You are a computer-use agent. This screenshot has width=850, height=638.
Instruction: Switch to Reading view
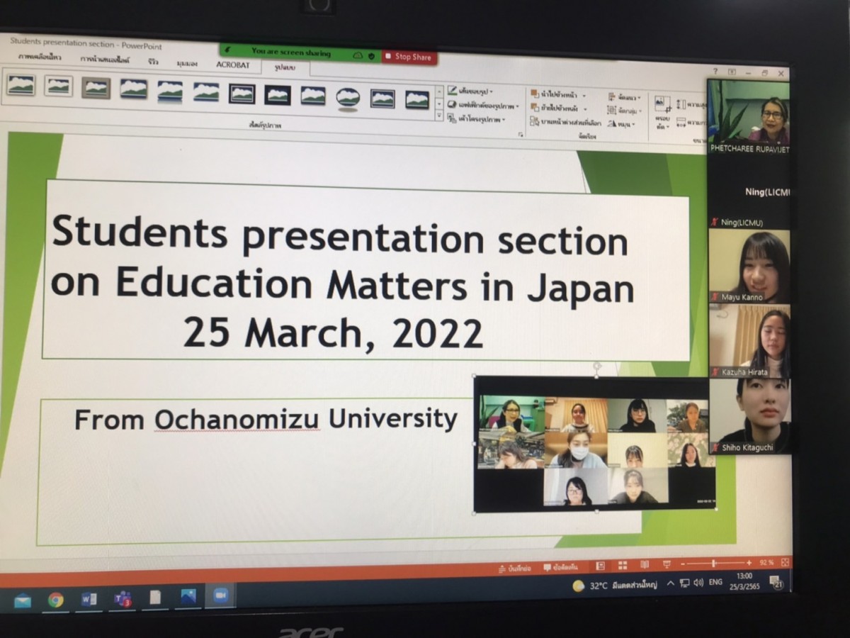click(645, 564)
